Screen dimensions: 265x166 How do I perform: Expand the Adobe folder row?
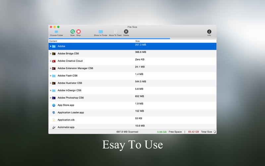coord(51,46)
